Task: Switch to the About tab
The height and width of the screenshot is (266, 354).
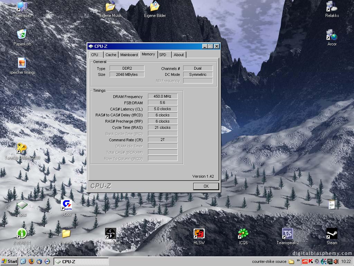Action: point(179,55)
